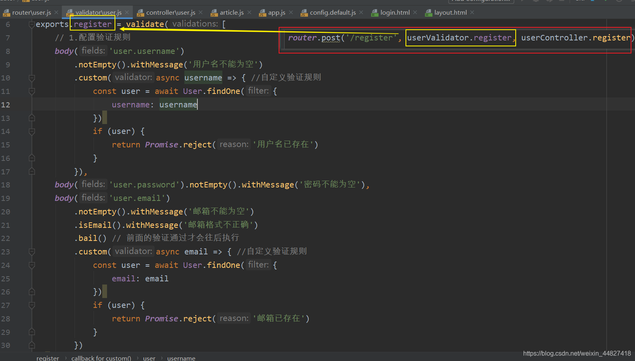Click 'email: email' on line 25
The height and width of the screenshot is (361, 635).
click(140, 279)
